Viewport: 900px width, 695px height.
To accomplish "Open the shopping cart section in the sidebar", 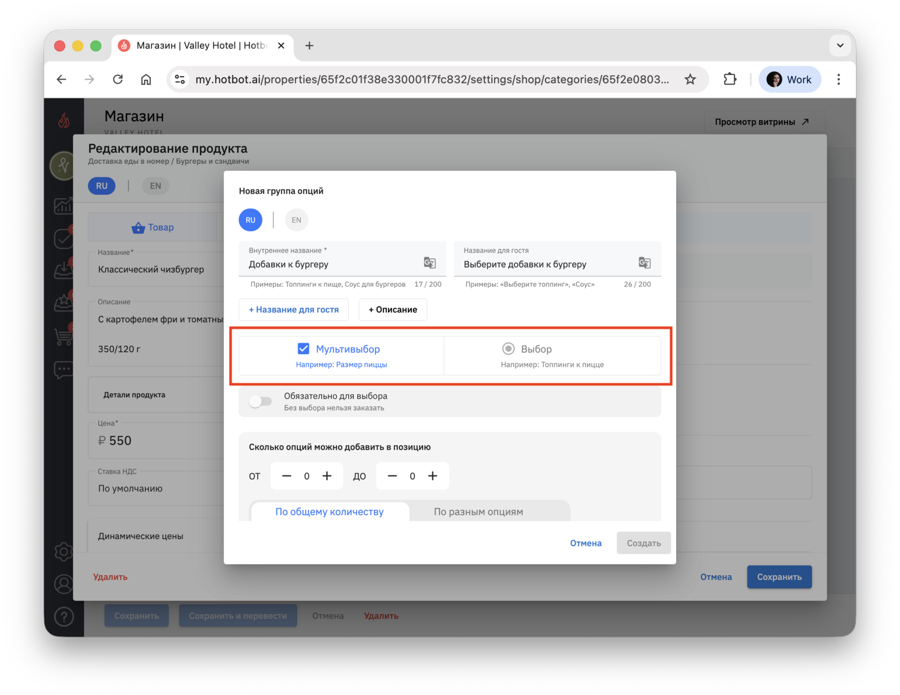I will 64,336.
